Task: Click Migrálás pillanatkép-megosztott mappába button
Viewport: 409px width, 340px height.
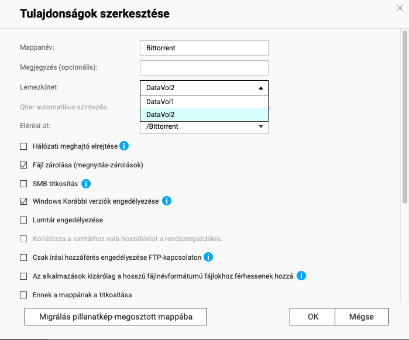Action: coord(116,317)
